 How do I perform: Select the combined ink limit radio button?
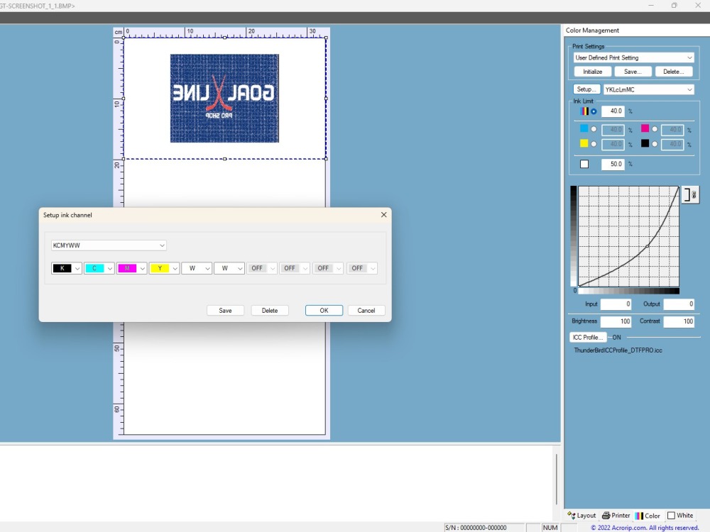(594, 111)
